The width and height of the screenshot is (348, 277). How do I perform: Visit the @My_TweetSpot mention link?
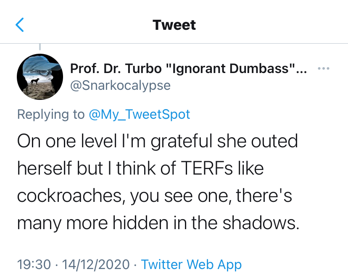coord(140,114)
